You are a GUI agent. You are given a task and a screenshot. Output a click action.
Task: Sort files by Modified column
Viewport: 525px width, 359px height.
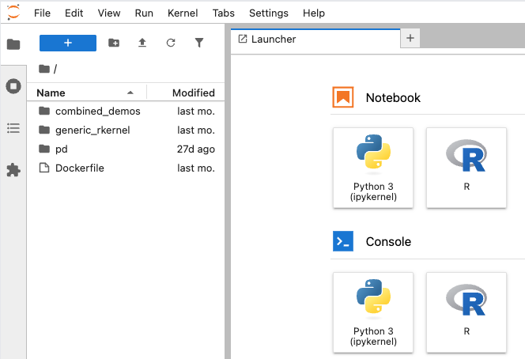pos(186,93)
